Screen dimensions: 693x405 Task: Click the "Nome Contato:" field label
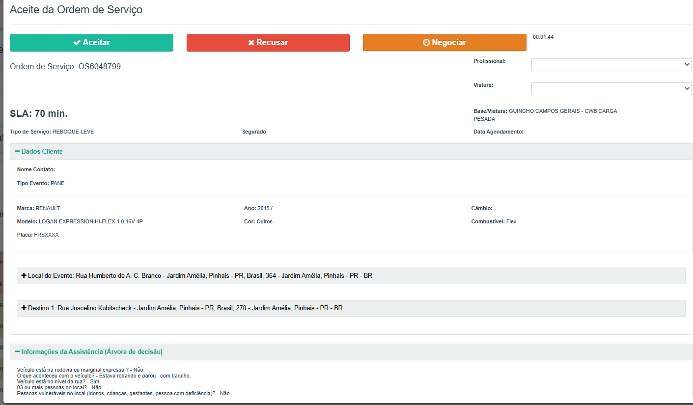(x=36, y=170)
